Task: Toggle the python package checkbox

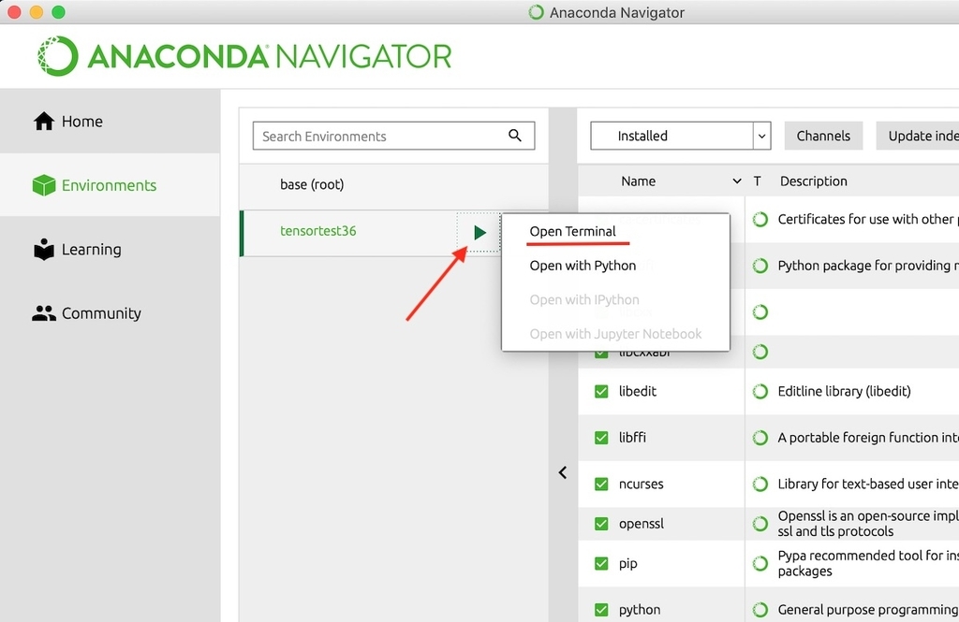Action: [601, 610]
